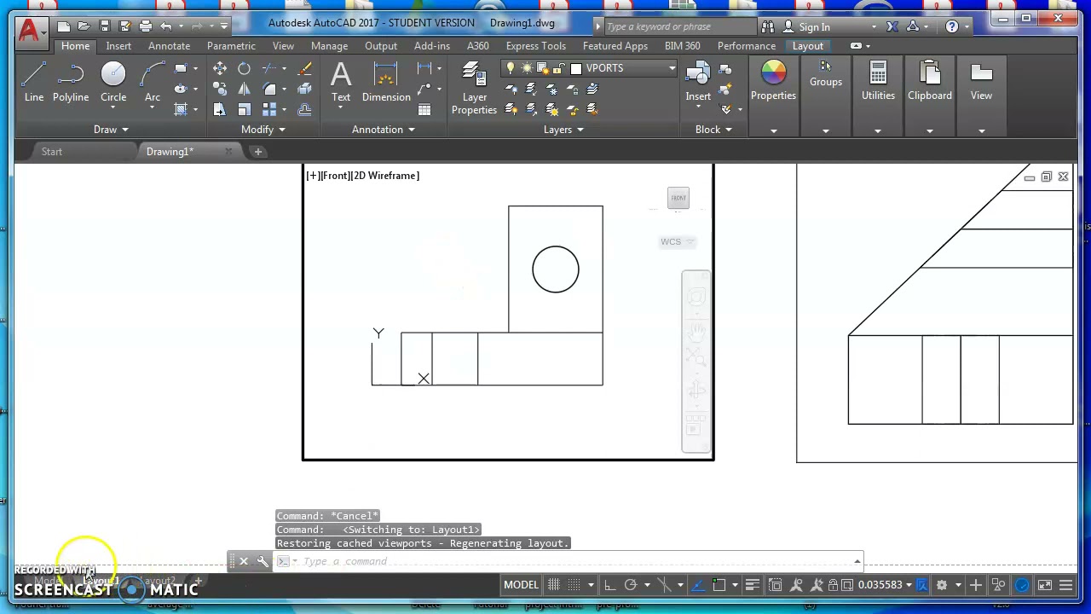
Task: Select the Polyline tool
Action: click(x=71, y=83)
